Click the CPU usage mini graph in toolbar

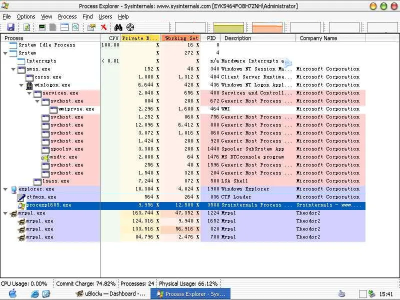pos(190,27)
